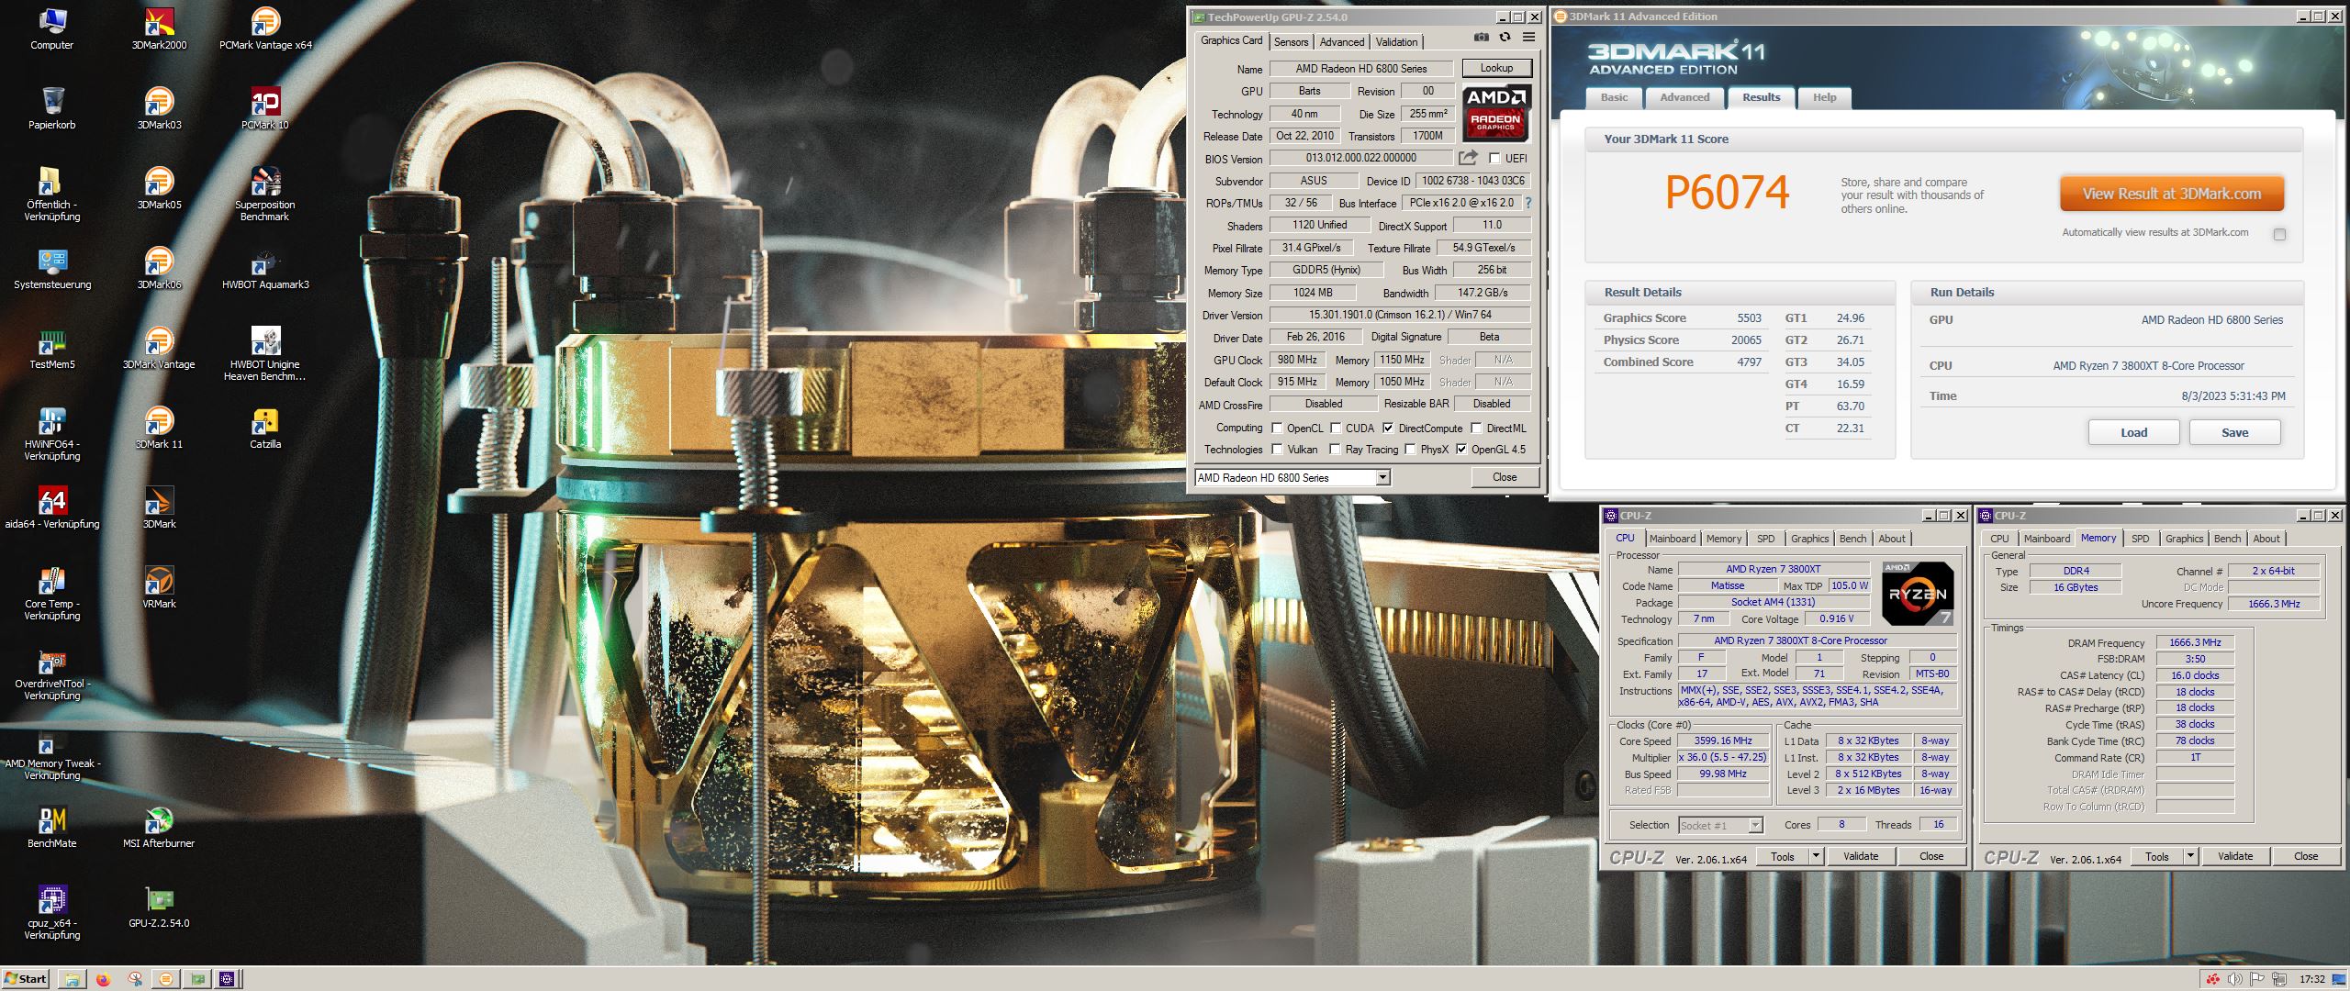Click the Lookup button in GPU-Z

pos(1496,68)
